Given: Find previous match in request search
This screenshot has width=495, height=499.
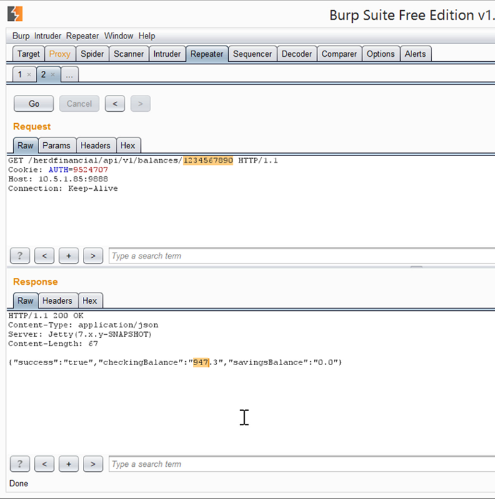Looking at the screenshot, I should (x=44, y=256).
